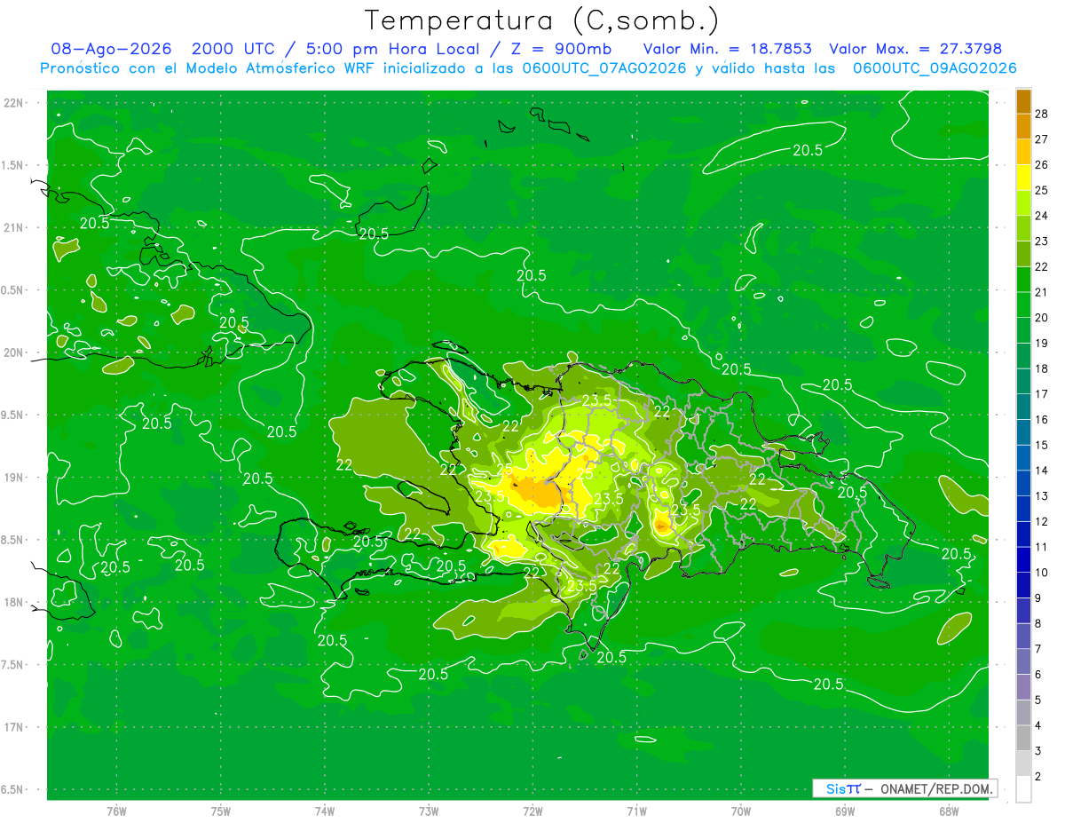Click the "75W" longitude axis label
The height and width of the screenshot is (823, 1065).
221,811
